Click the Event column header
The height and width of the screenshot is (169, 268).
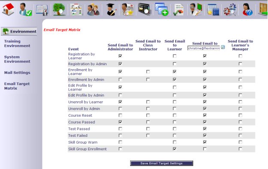(73, 49)
